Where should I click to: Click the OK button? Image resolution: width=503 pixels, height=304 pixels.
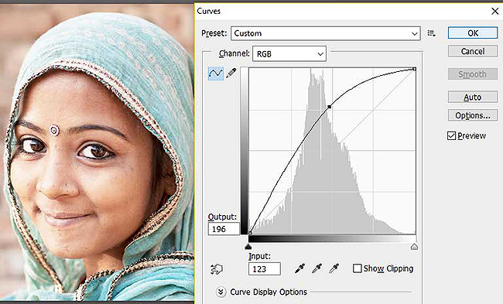click(x=473, y=33)
